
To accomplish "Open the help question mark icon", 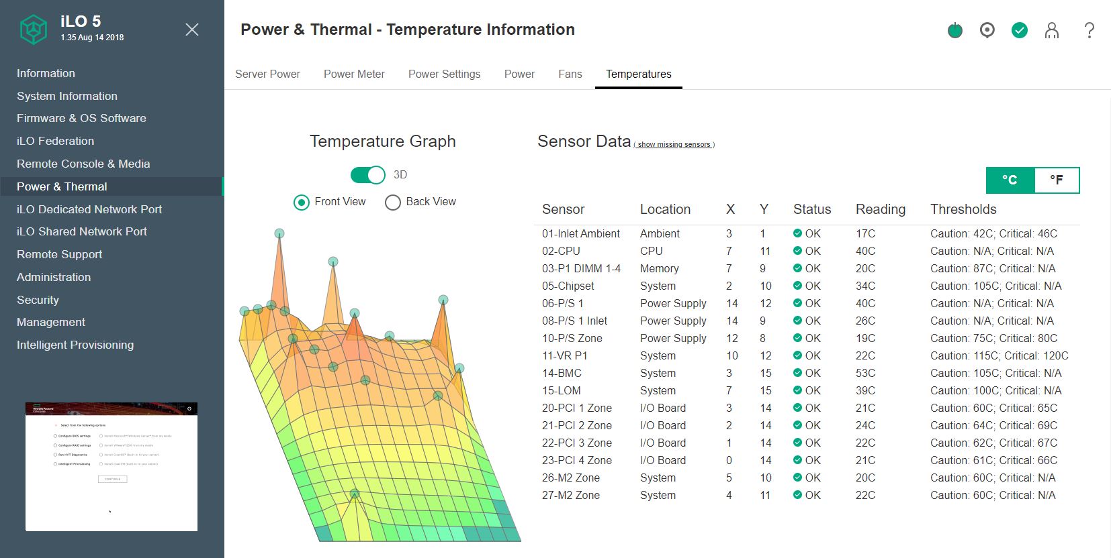I will pyautogui.click(x=1089, y=30).
